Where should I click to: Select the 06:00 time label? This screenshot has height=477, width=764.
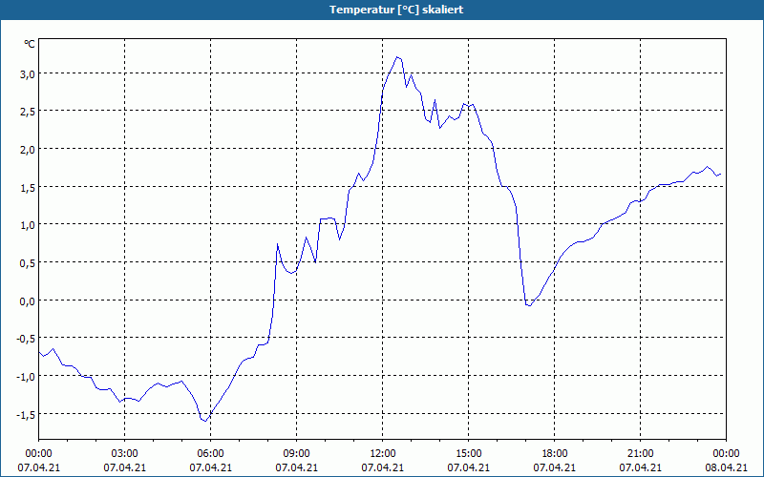pyautogui.click(x=210, y=454)
